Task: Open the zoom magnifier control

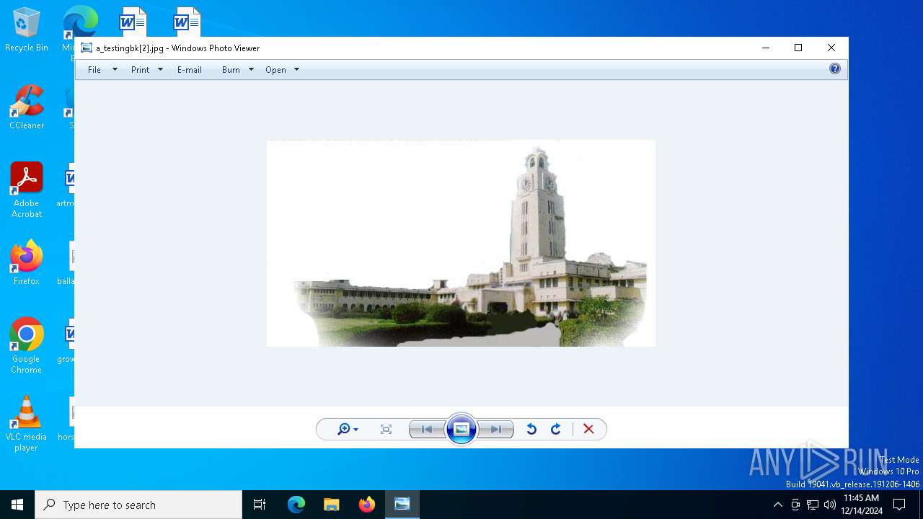Action: point(348,429)
